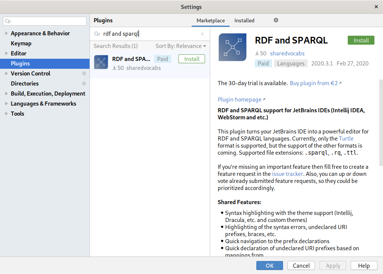Click the Directories project-level icon

tap(84, 84)
